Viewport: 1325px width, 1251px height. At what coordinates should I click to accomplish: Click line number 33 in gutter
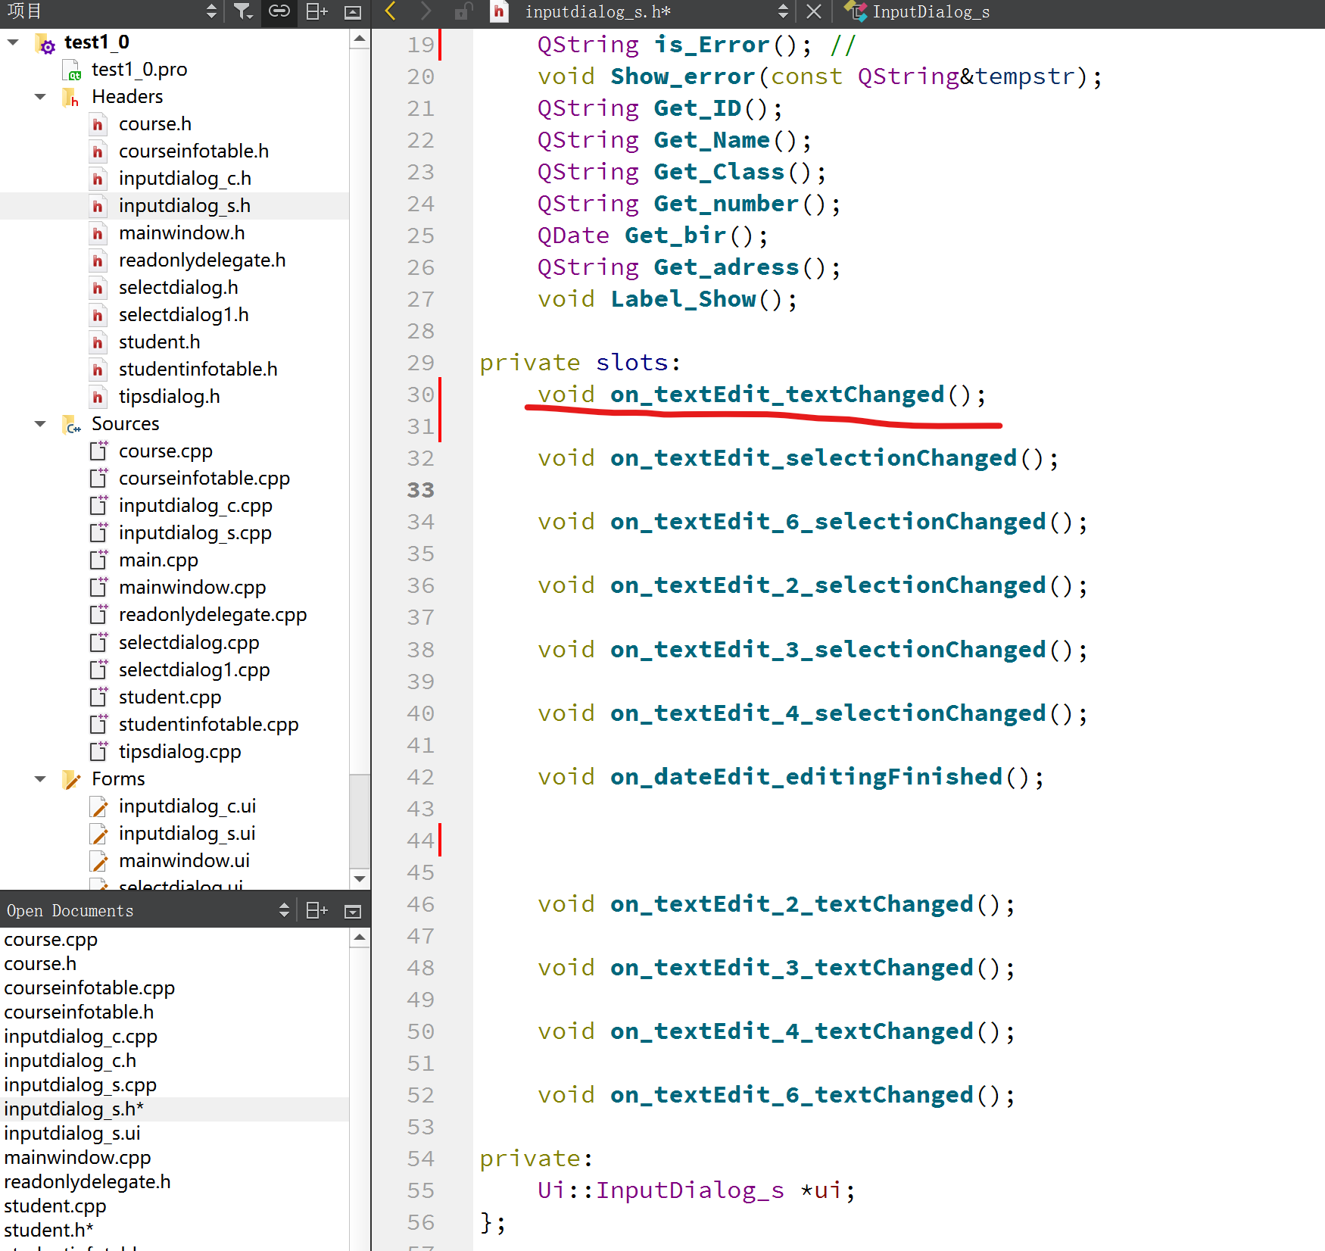[x=421, y=491]
